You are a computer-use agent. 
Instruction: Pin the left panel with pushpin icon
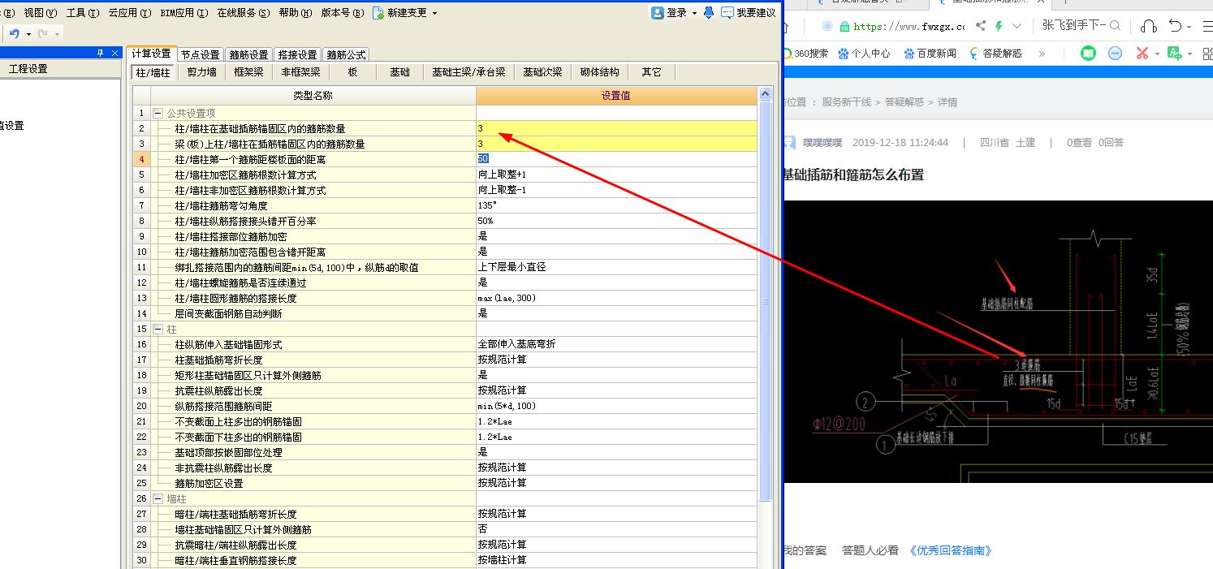[x=101, y=53]
